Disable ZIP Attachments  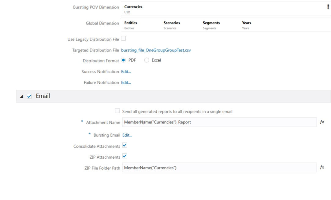pyautogui.click(x=124, y=156)
